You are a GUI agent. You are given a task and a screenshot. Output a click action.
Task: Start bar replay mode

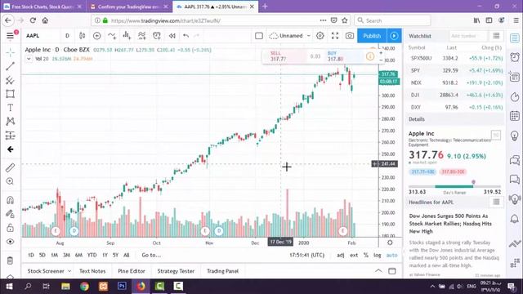[172, 36]
